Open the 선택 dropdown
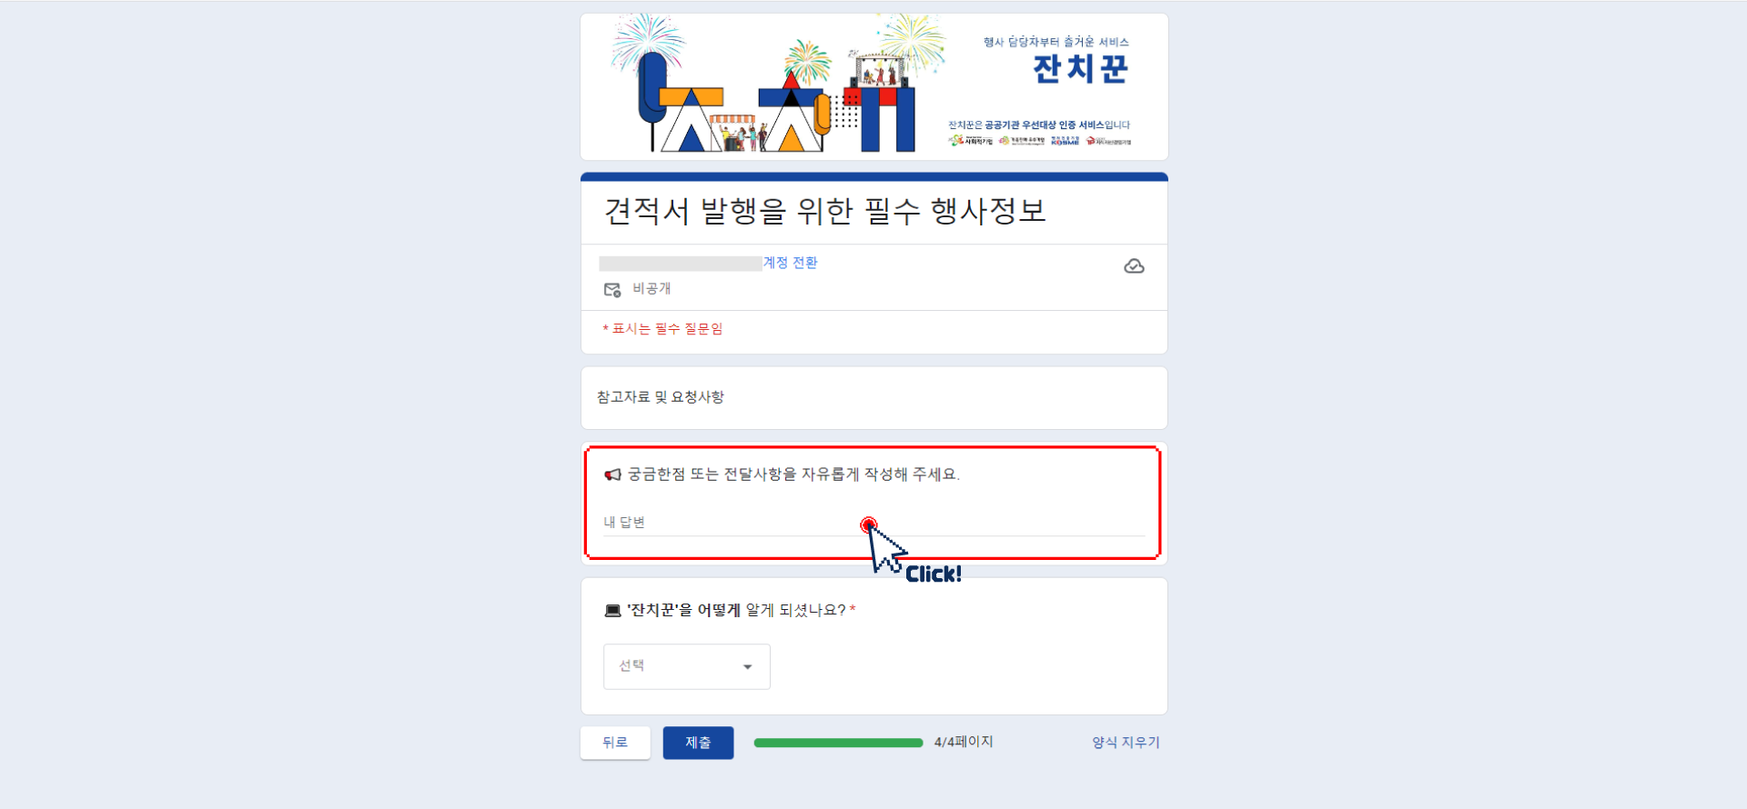 click(687, 666)
